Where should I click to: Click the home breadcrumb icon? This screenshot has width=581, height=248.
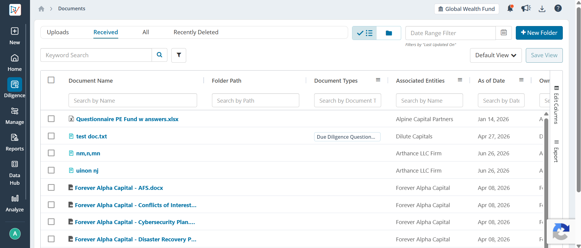point(42,9)
